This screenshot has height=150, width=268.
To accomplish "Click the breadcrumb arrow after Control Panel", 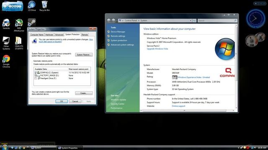I will click(139, 20).
